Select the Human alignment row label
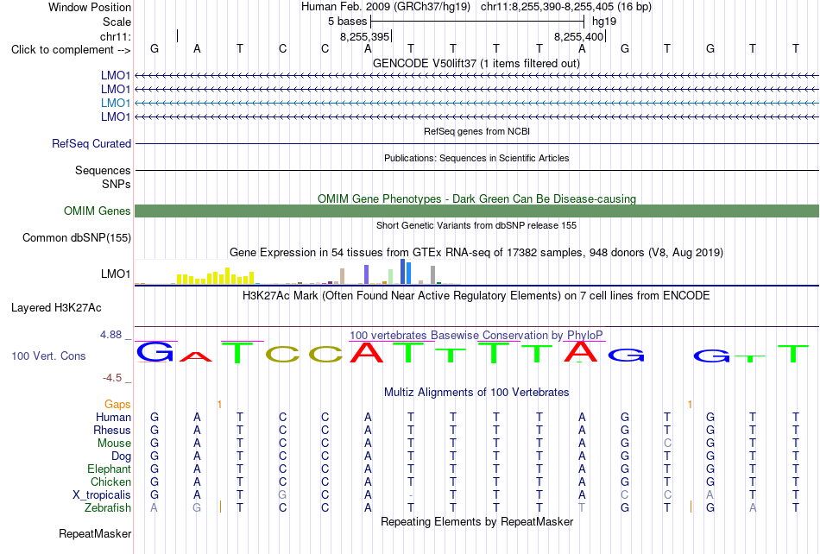Image resolution: width=820 pixels, height=554 pixels. pos(113,417)
